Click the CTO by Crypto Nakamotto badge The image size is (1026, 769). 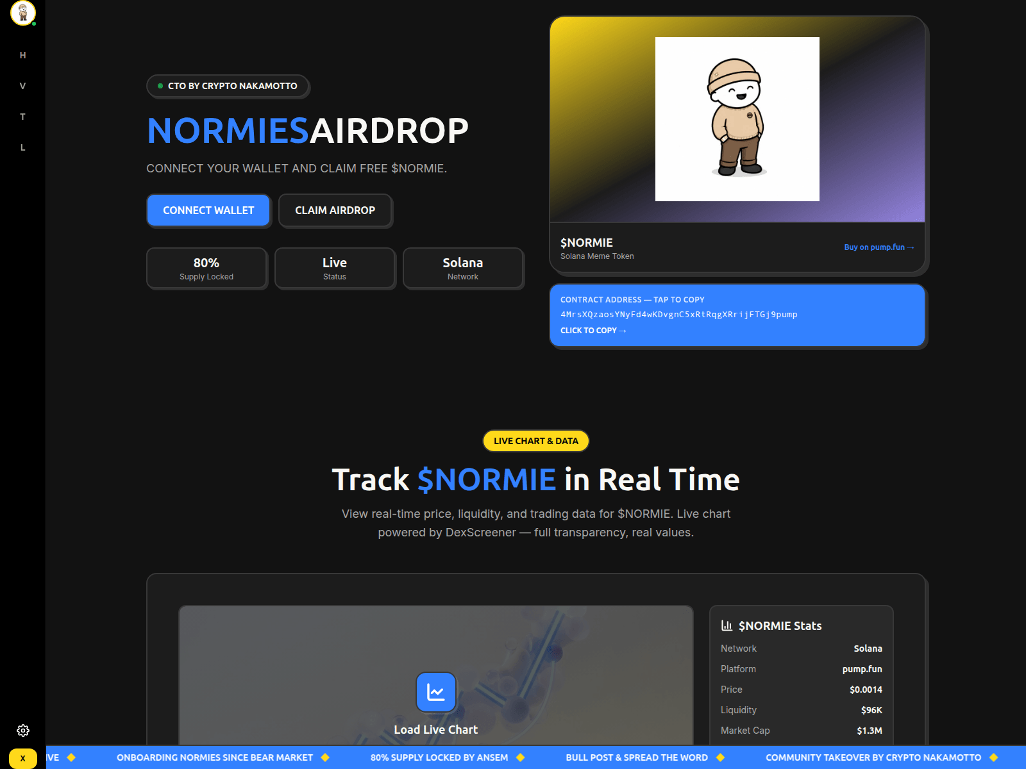[x=228, y=86]
